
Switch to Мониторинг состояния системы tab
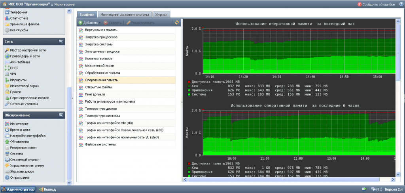point(125,15)
